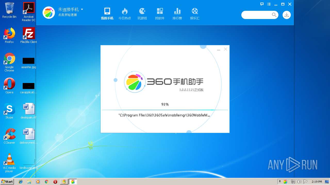Open the 我的手机 tab
Screen dimensions: 330x185
point(107,14)
